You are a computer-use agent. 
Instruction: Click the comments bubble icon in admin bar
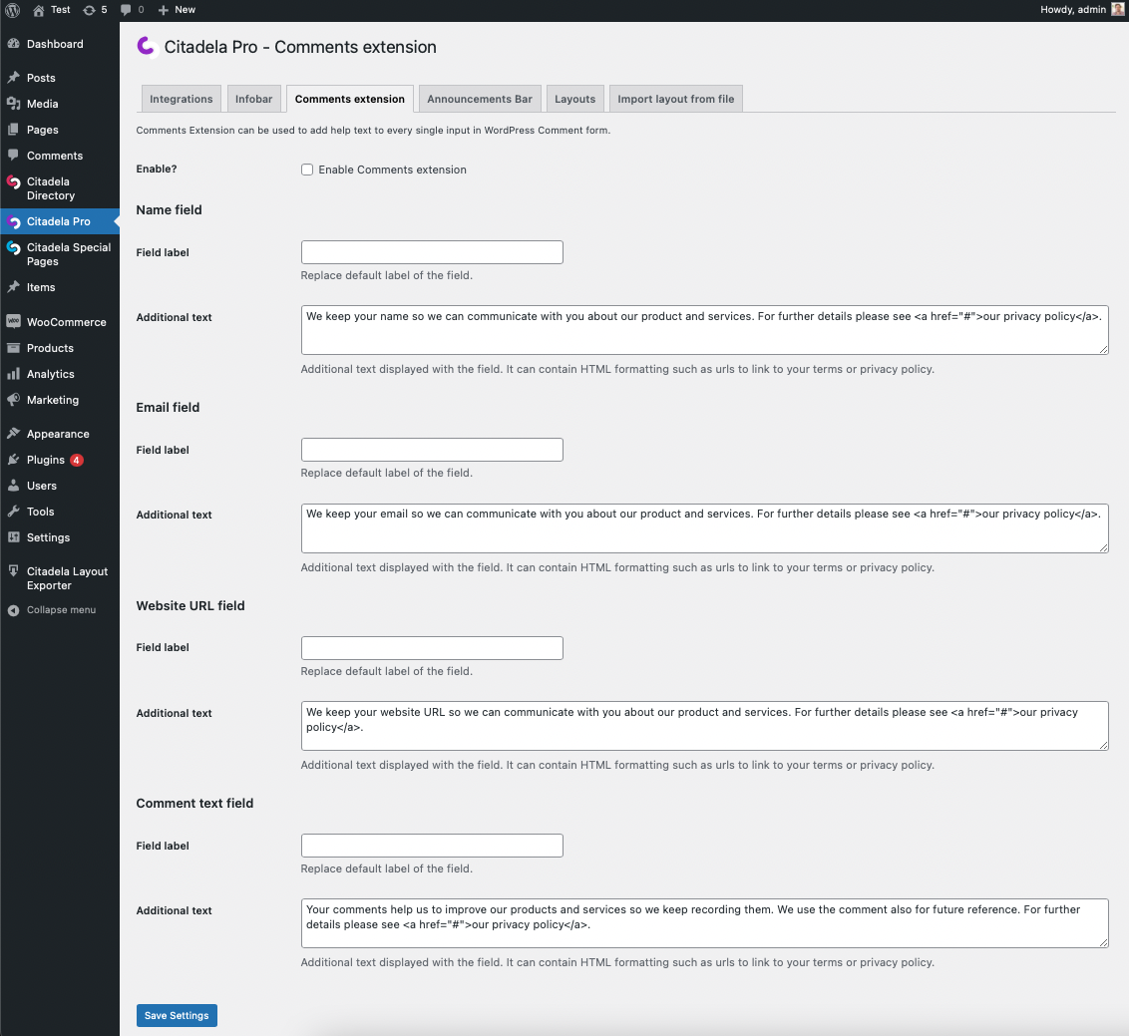coord(126,10)
